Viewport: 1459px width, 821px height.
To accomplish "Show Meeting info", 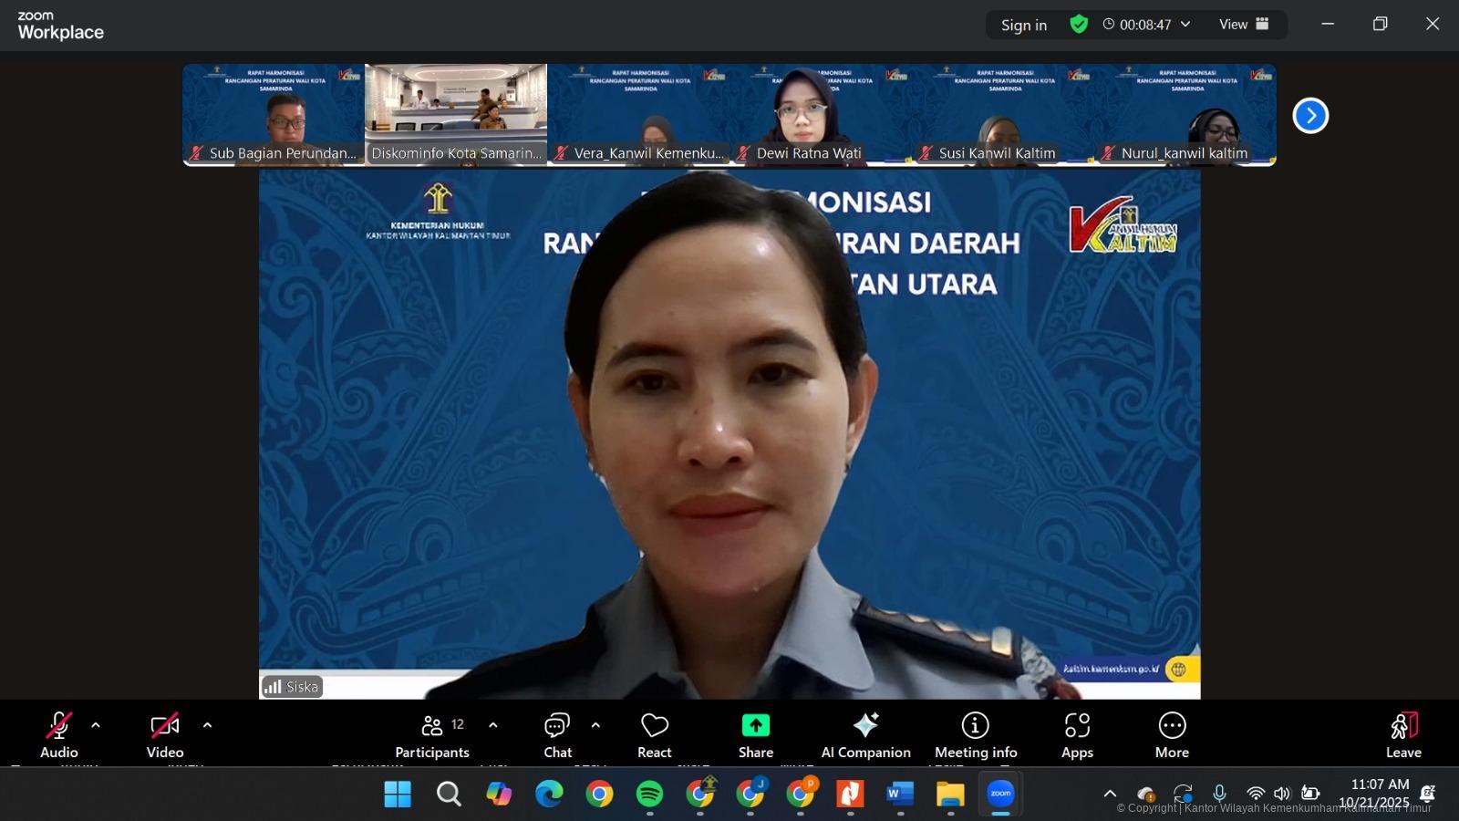I will (x=975, y=735).
